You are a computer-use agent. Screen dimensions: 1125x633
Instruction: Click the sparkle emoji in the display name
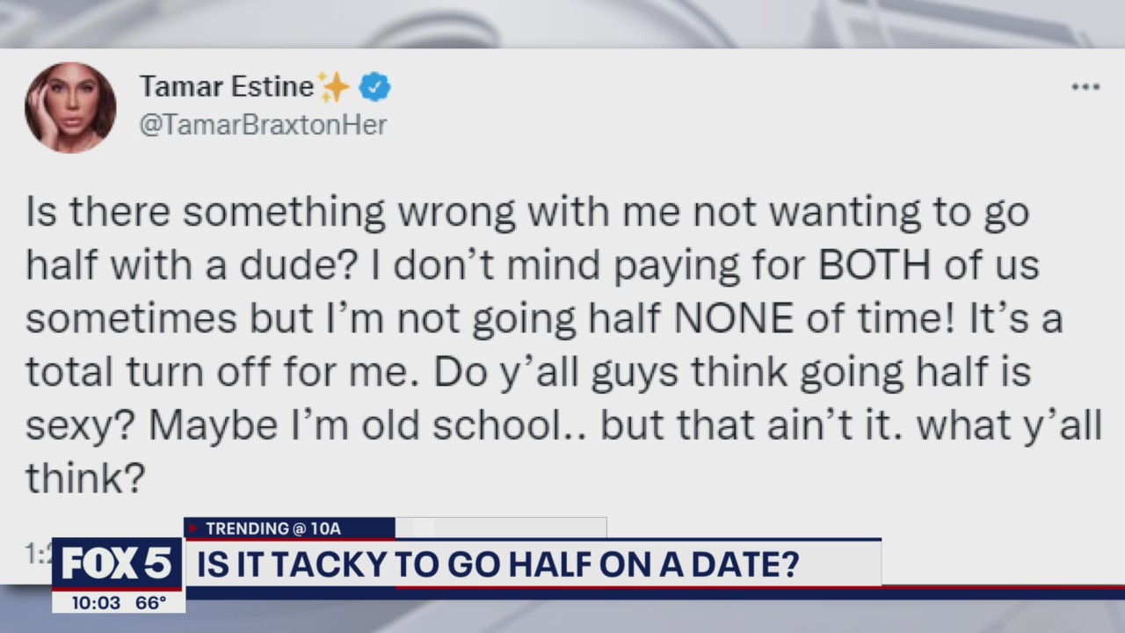point(335,86)
